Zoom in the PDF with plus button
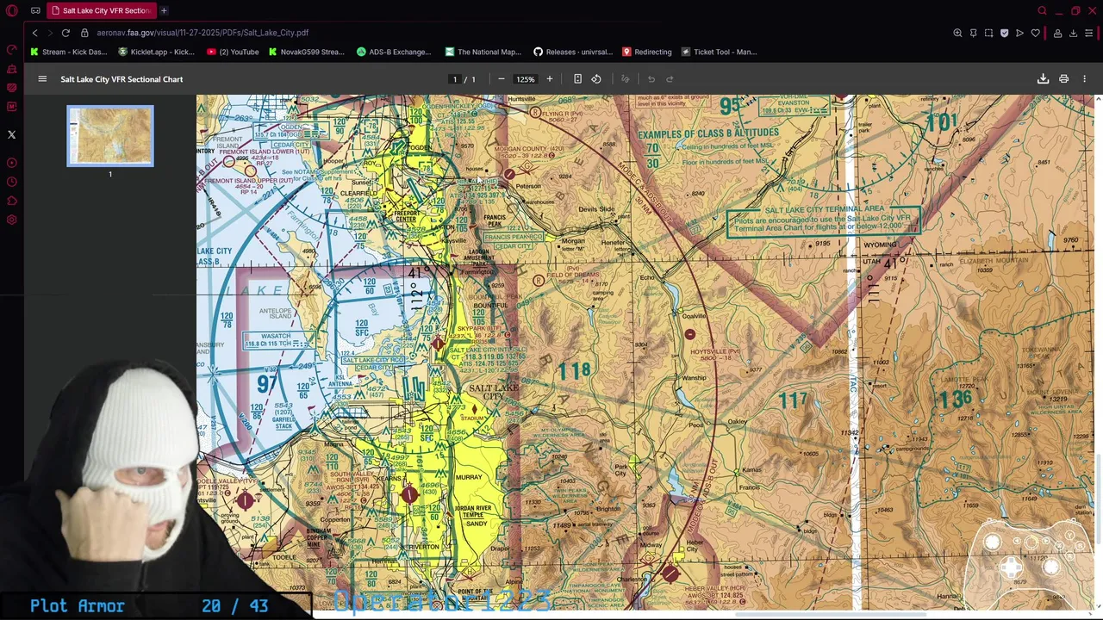Image resolution: width=1103 pixels, height=620 pixels. click(549, 79)
